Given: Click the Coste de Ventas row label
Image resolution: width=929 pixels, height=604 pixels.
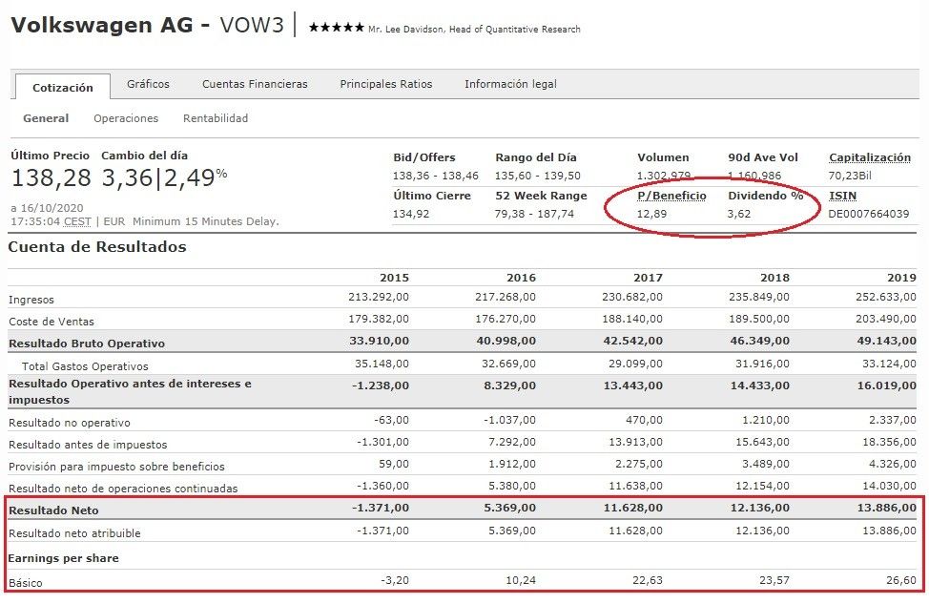Looking at the screenshot, I should pos(51,322).
